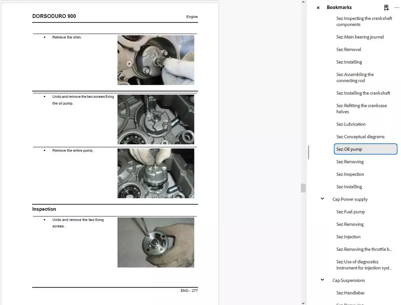Open Sez:Conceptual diagrams bookmark
The width and height of the screenshot is (401, 305).
point(360,137)
